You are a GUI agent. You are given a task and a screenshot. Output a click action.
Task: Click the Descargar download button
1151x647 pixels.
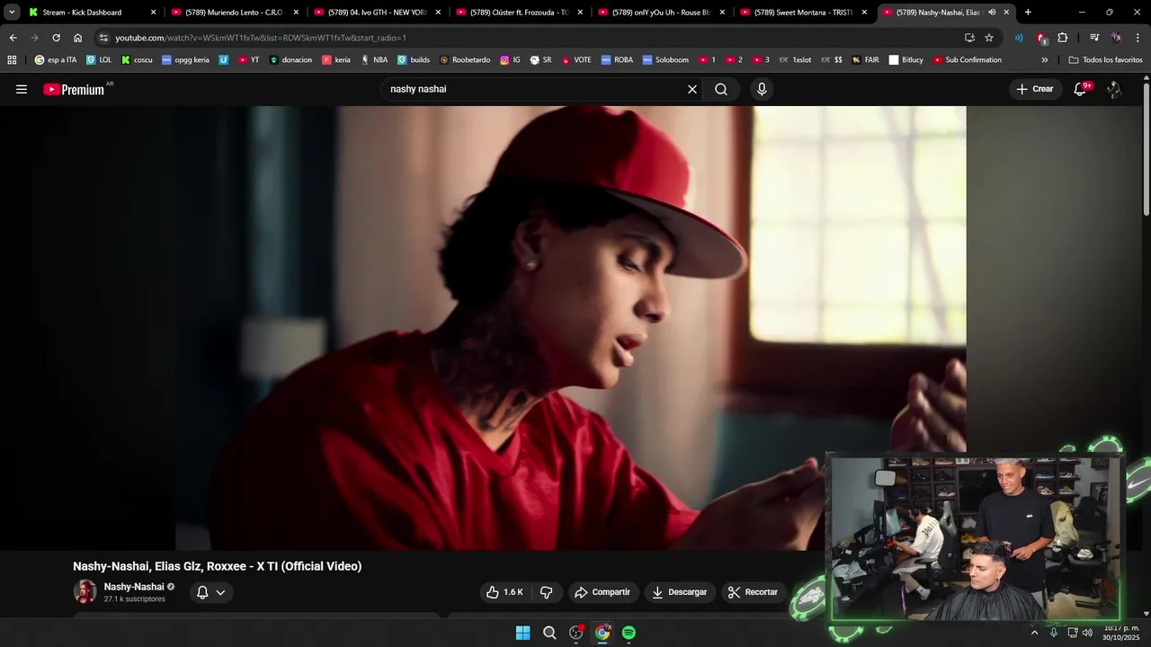click(x=680, y=592)
